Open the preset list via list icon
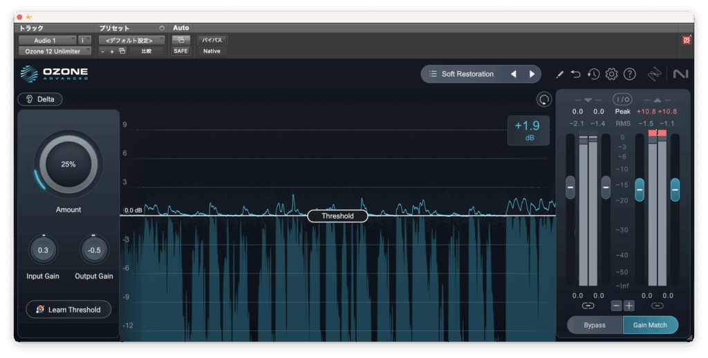The image size is (708, 358). tap(433, 74)
